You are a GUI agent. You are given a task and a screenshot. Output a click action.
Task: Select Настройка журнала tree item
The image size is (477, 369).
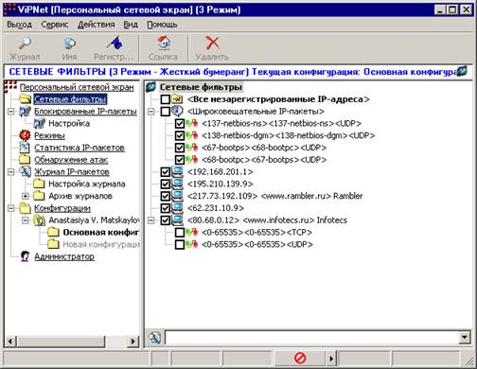[x=87, y=184]
